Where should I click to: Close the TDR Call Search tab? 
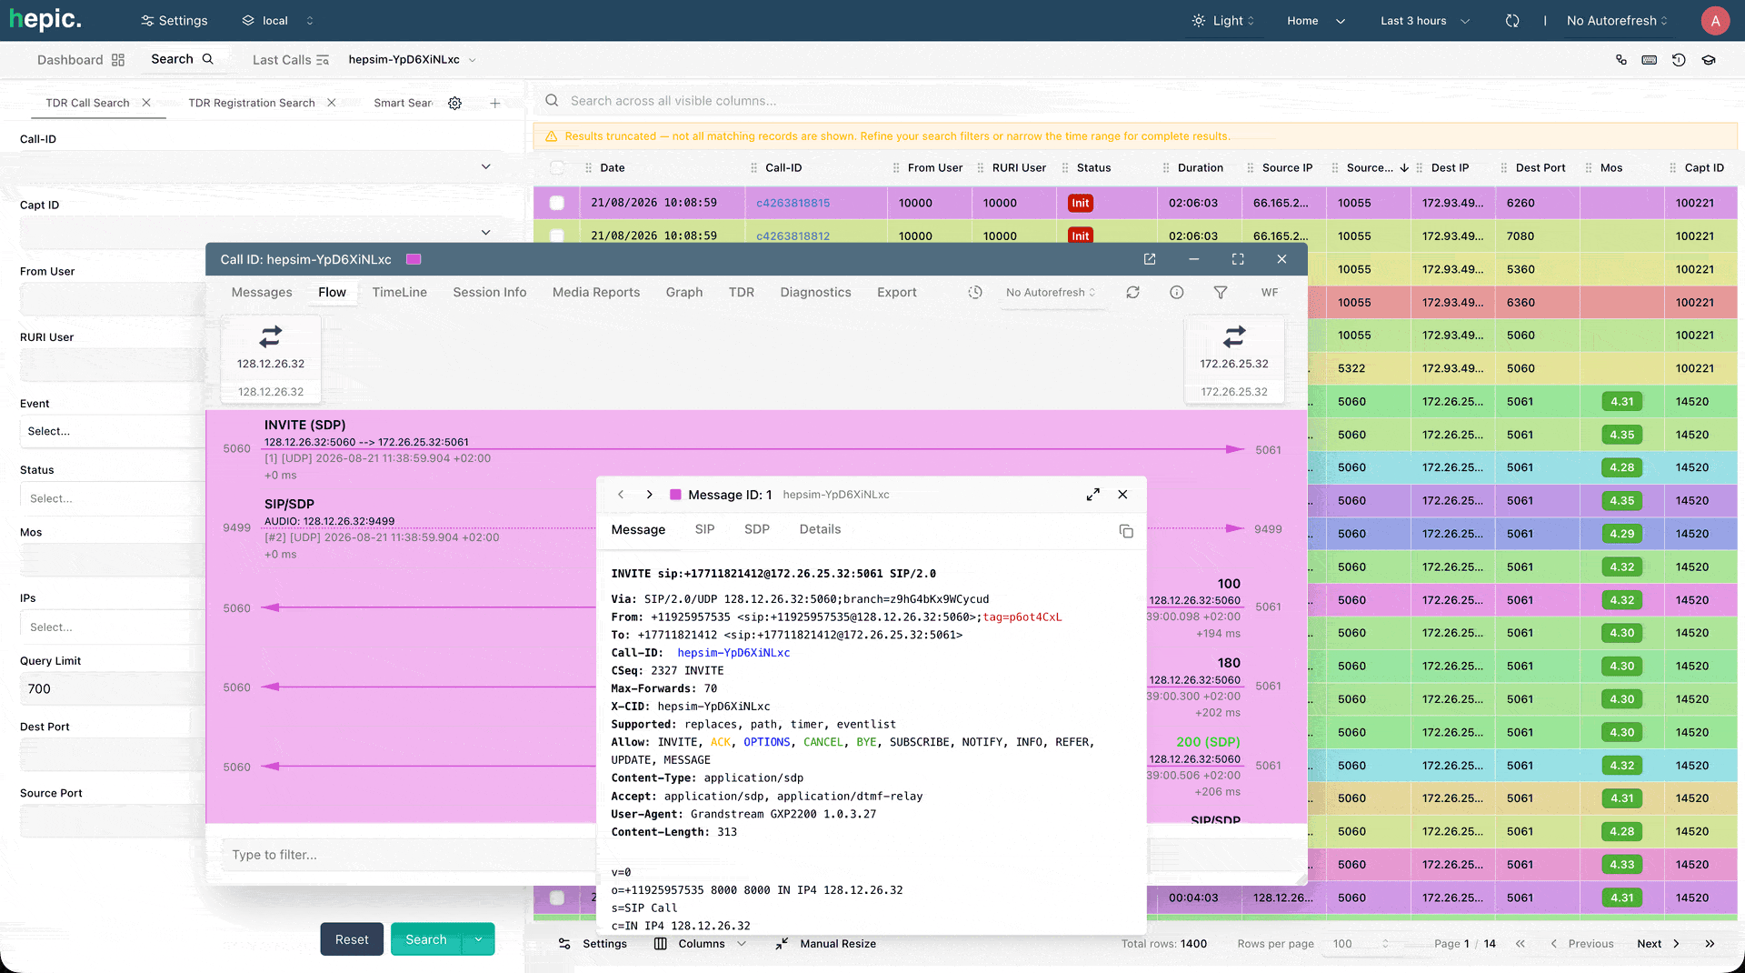tap(146, 103)
